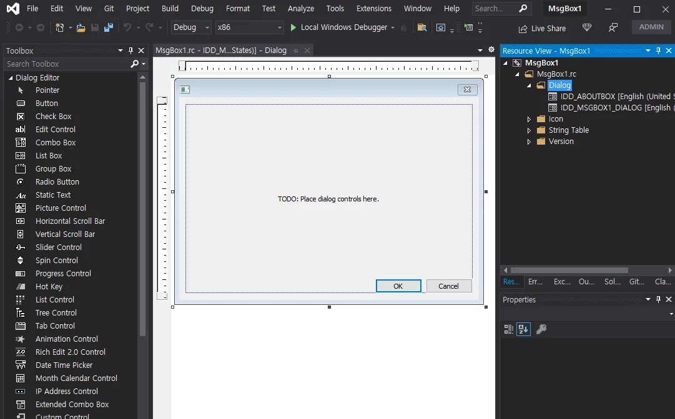This screenshot has width=675, height=419.
Task: Expand the String Table folder
Action: pos(529,130)
